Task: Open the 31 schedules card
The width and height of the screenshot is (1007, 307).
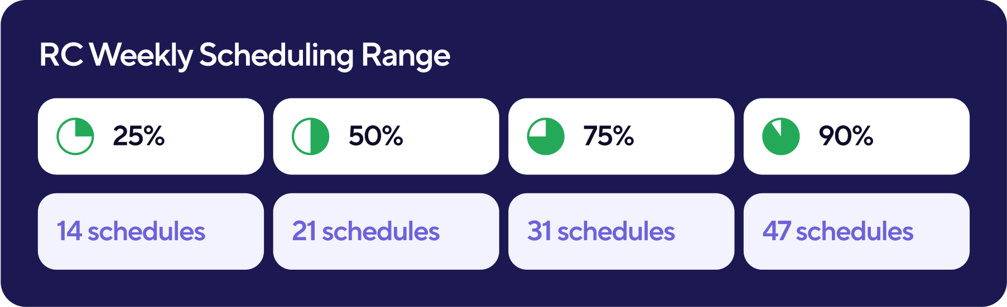Action: click(621, 231)
